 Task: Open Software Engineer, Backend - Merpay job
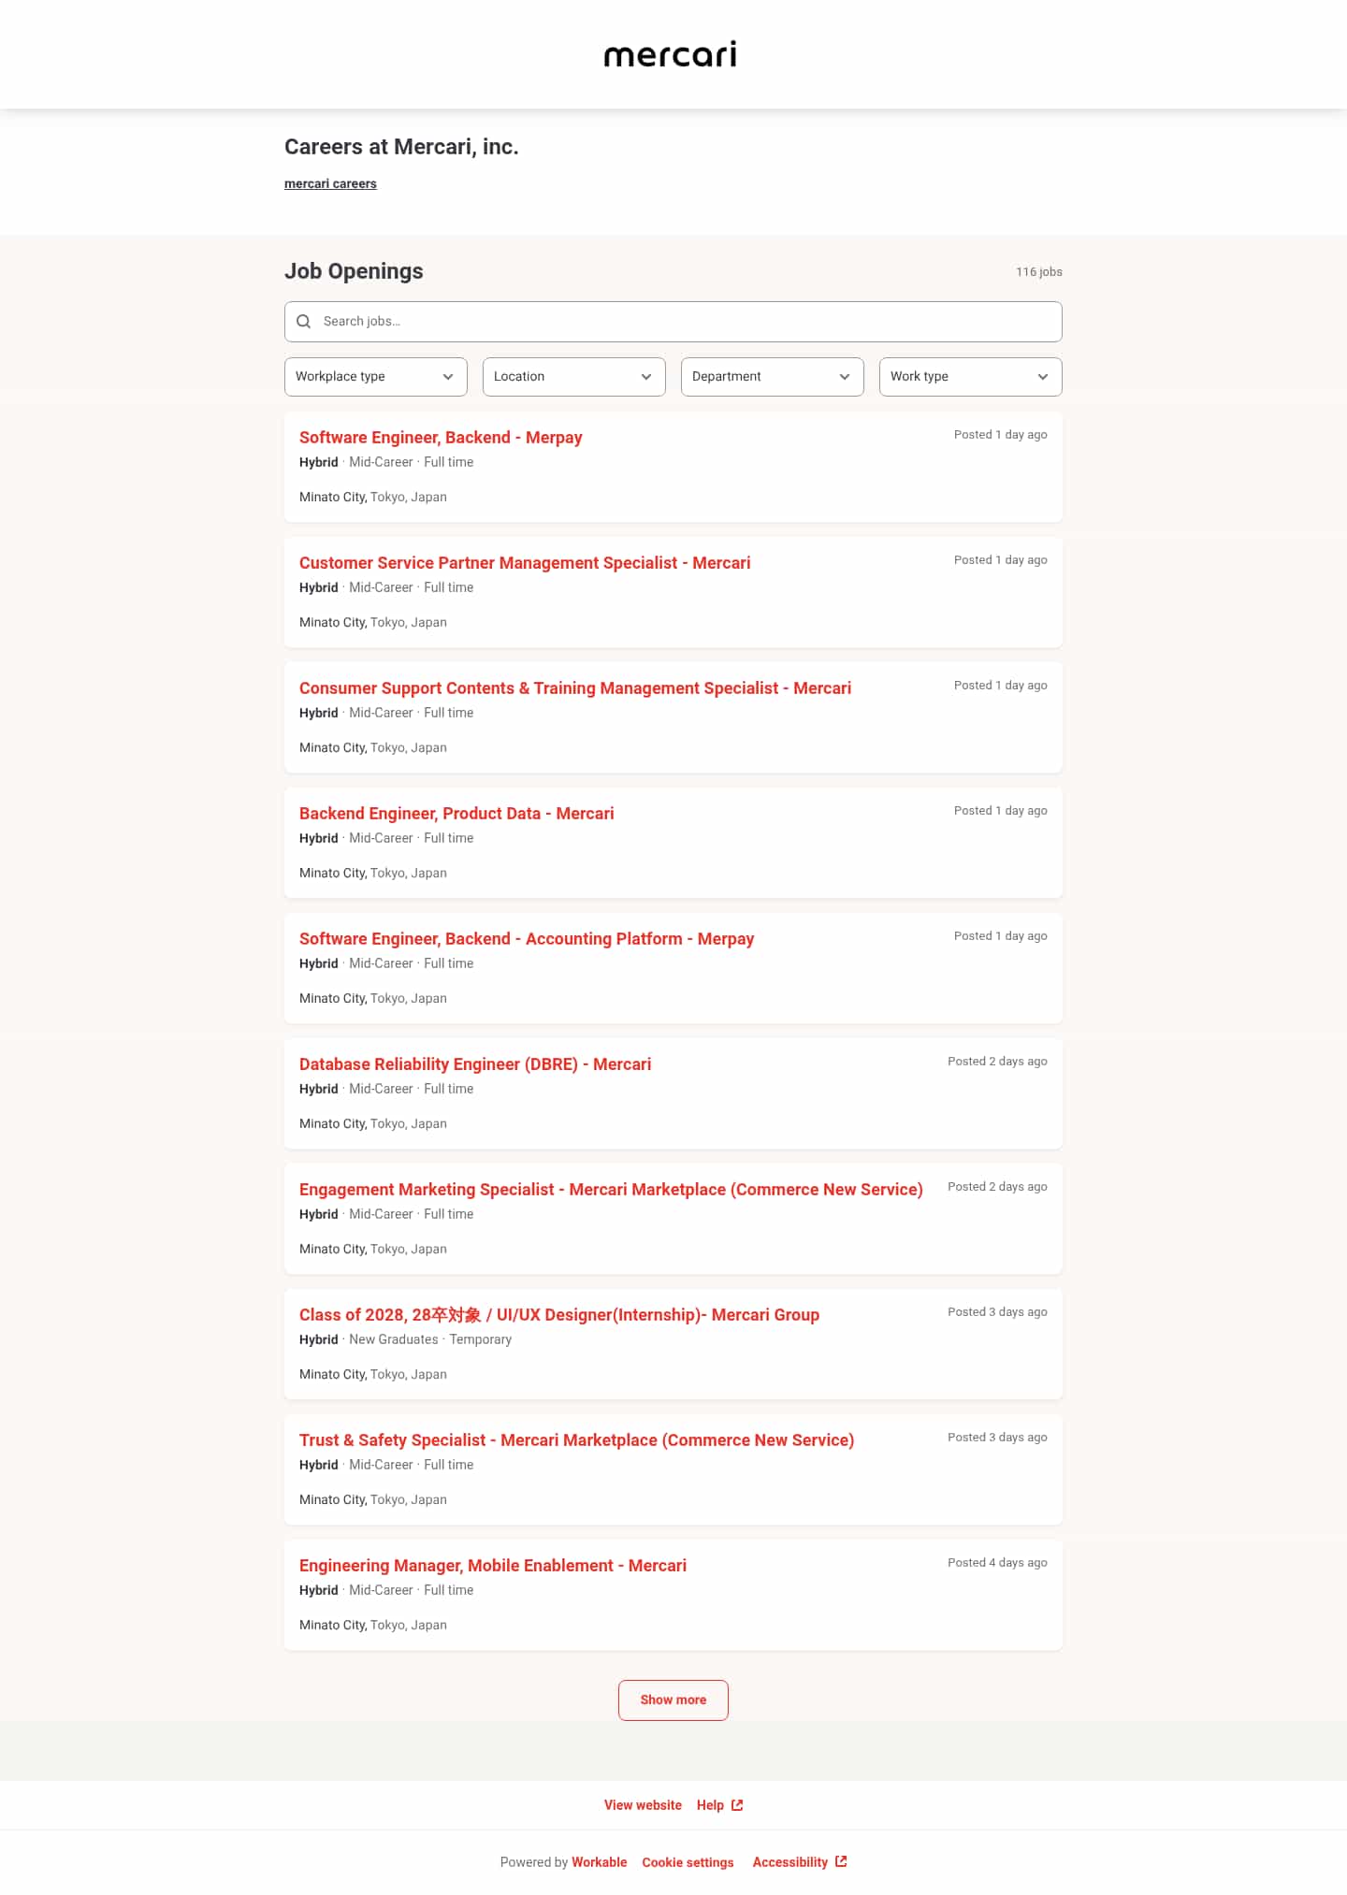coord(441,438)
